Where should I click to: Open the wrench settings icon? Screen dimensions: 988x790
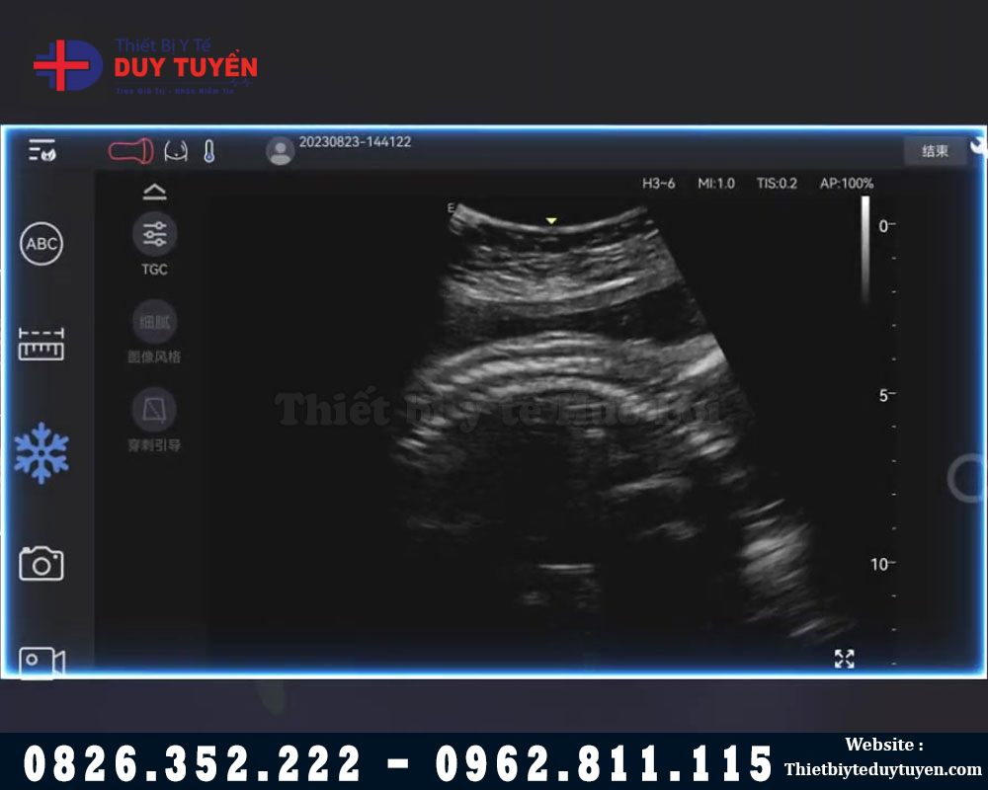point(978,147)
